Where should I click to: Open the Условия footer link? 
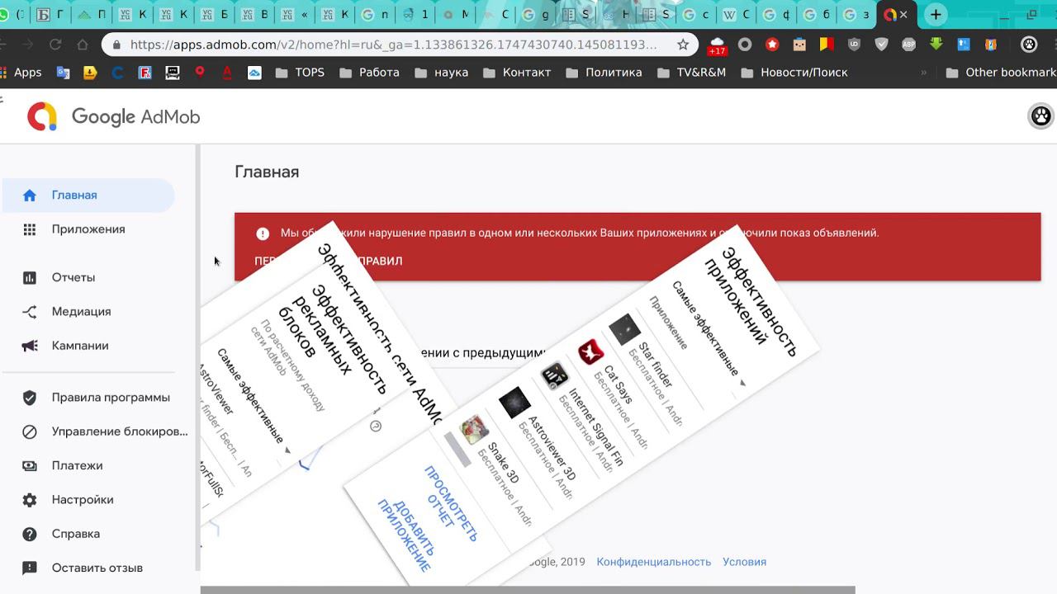(x=745, y=562)
